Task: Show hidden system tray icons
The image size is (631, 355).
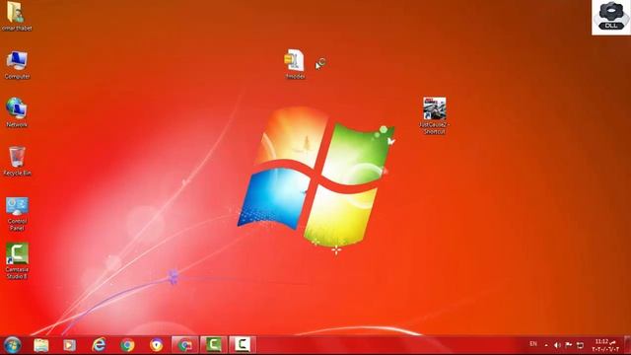Action: pyautogui.click(x=546, y=345)
